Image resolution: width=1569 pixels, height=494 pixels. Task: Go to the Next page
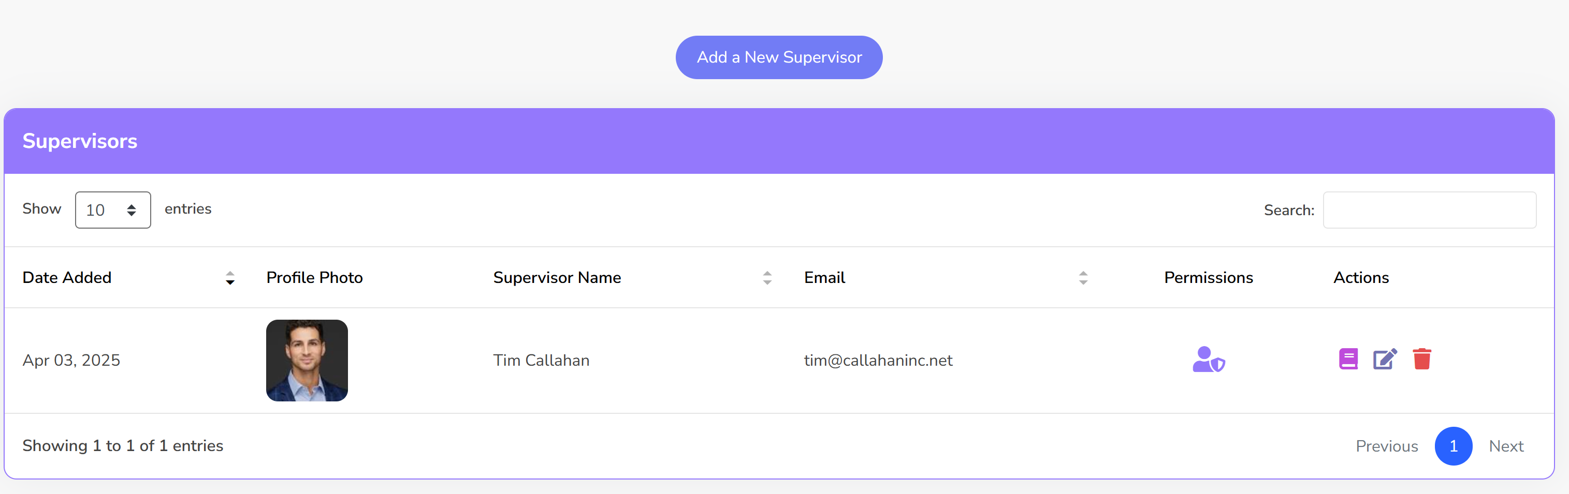[x=1506, y=446]
